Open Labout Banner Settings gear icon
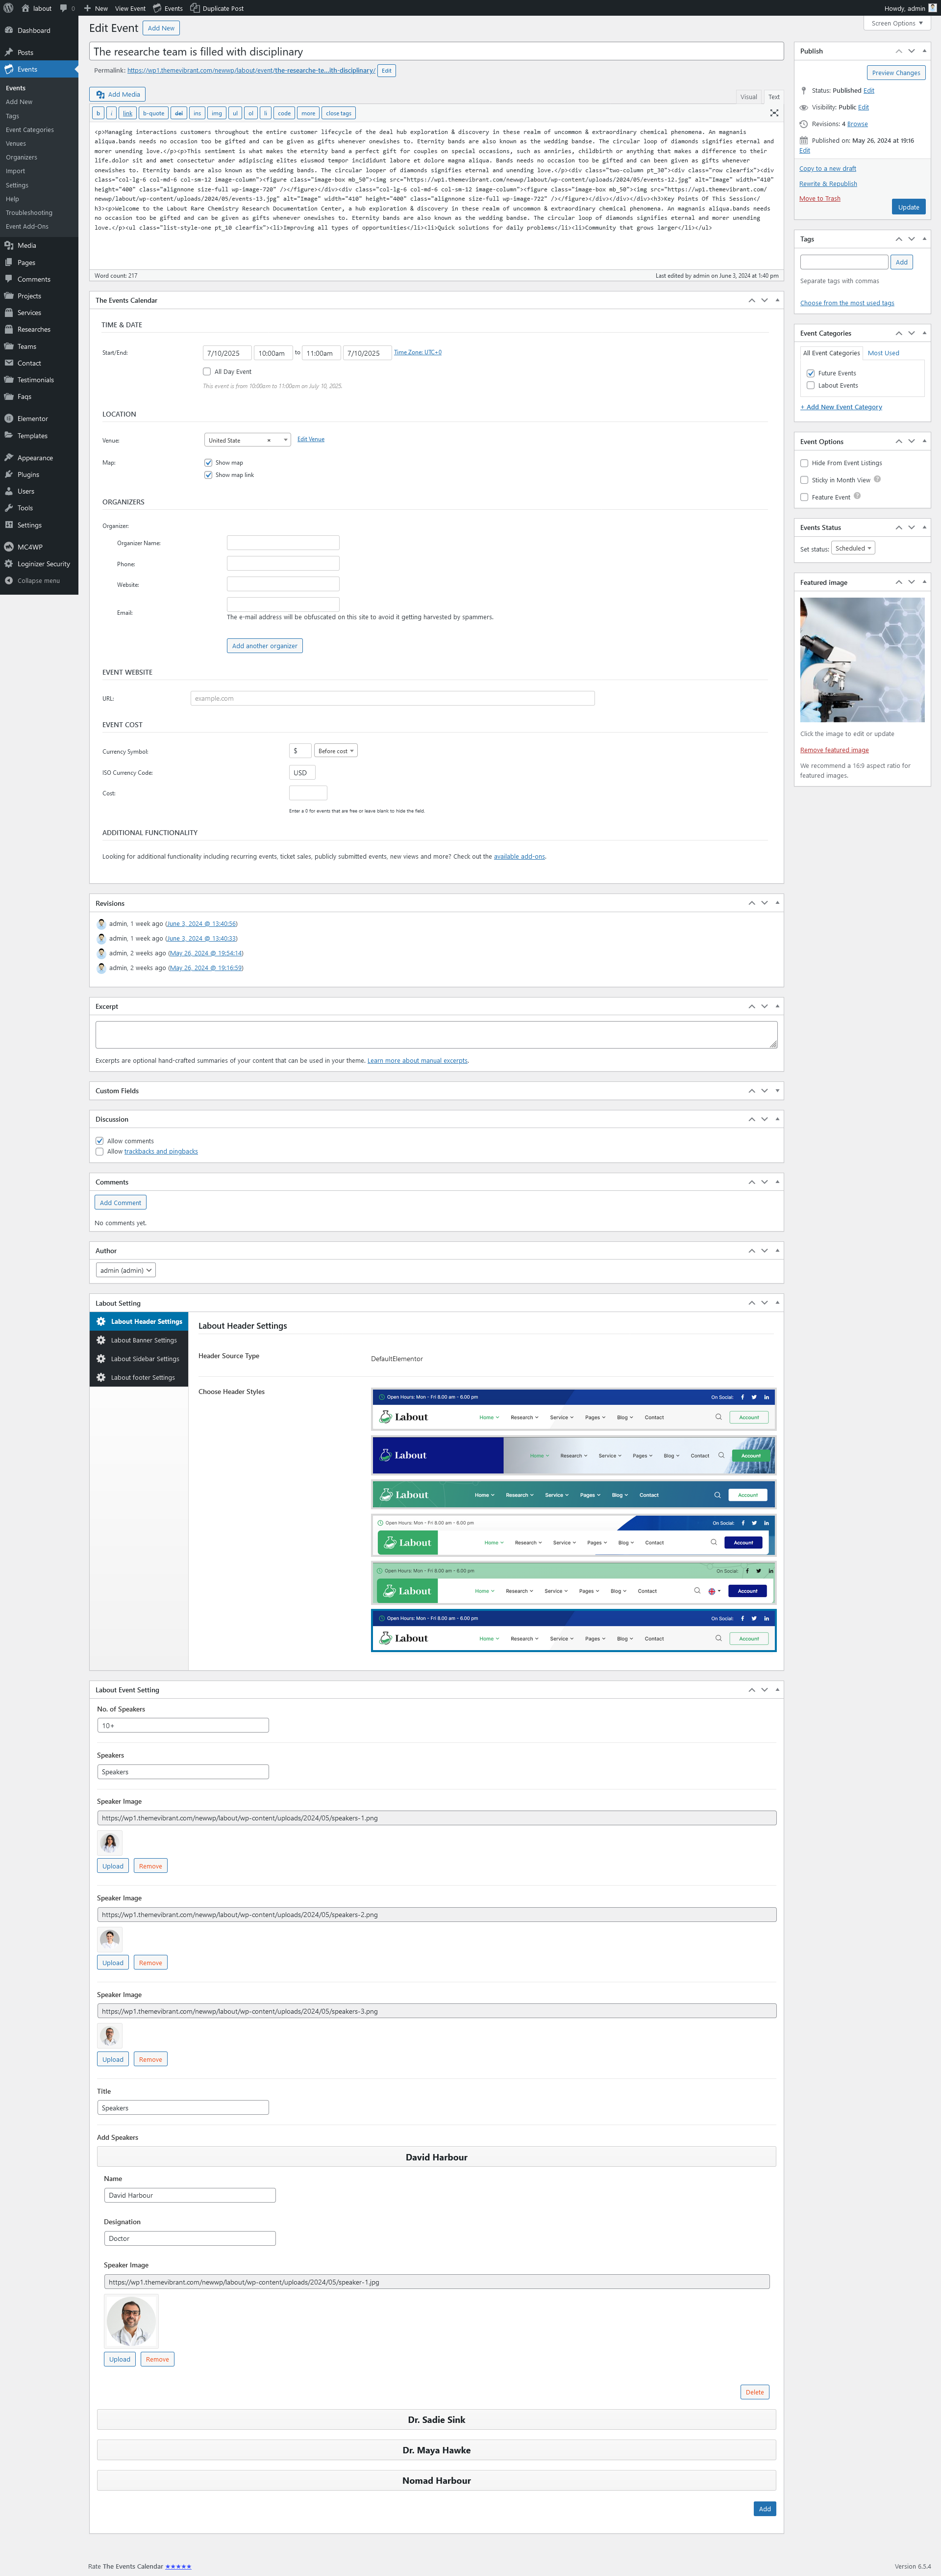 [x=101, y=1340]
